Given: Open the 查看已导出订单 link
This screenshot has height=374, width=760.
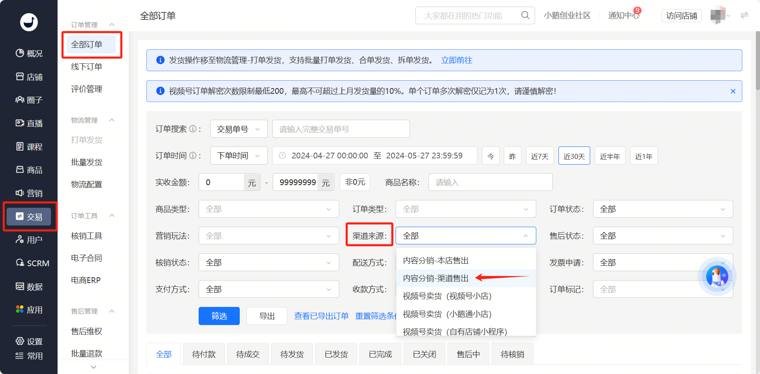Looking at the screenshot, I should point(322,316).
